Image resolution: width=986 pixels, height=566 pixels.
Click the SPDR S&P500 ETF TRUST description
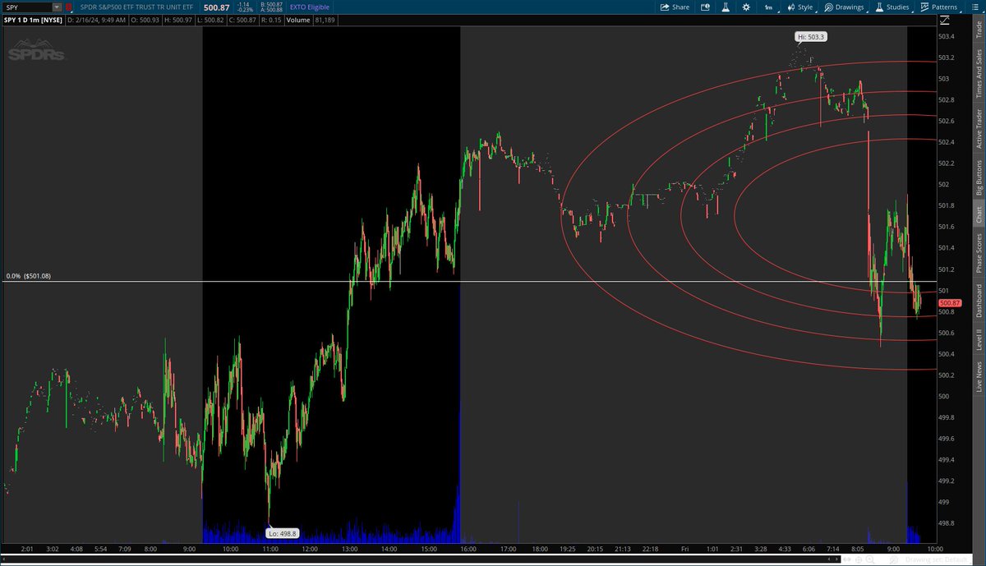[x=138, y=7]
